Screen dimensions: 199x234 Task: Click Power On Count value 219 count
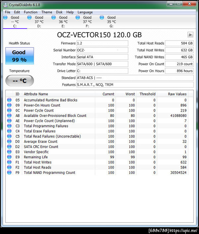click(179, 64)
